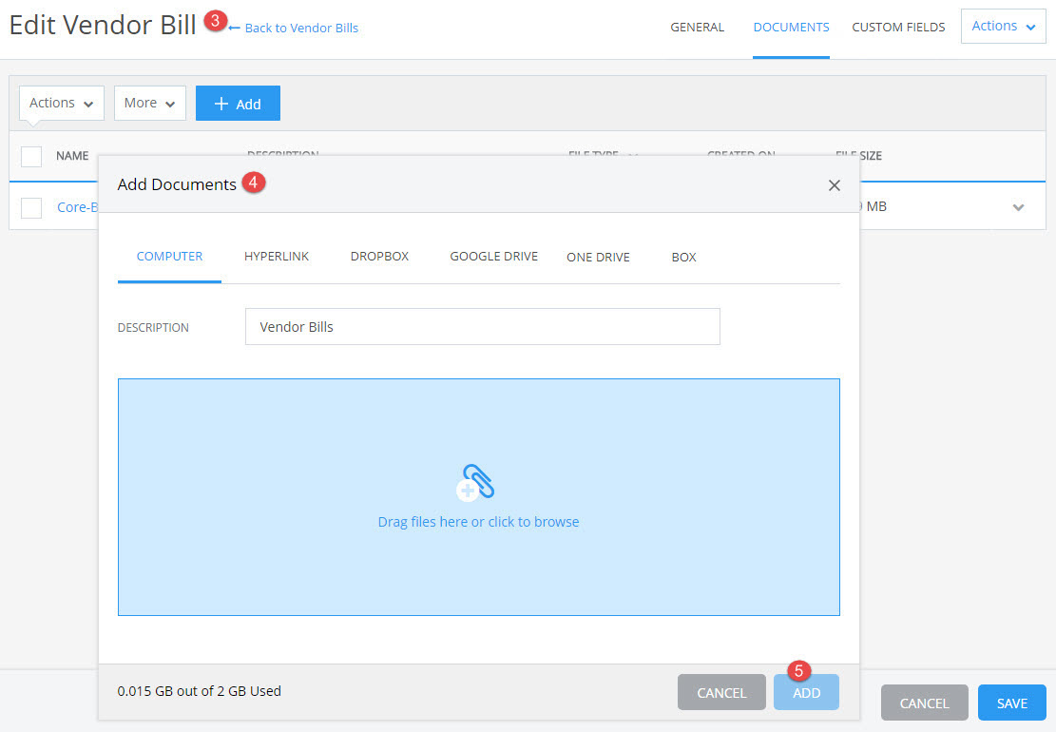Open the top-right Actions dropdown
1056x732 pixels.
click(x=1003, y=27)
